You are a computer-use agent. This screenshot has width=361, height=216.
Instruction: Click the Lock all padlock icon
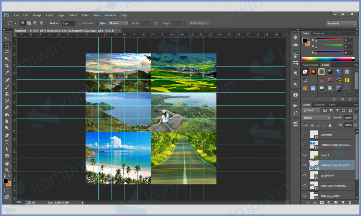coord(330,125)
